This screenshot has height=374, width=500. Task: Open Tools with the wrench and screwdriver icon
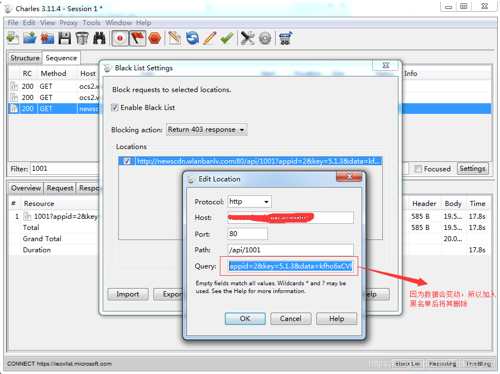[x=247, y=39]
